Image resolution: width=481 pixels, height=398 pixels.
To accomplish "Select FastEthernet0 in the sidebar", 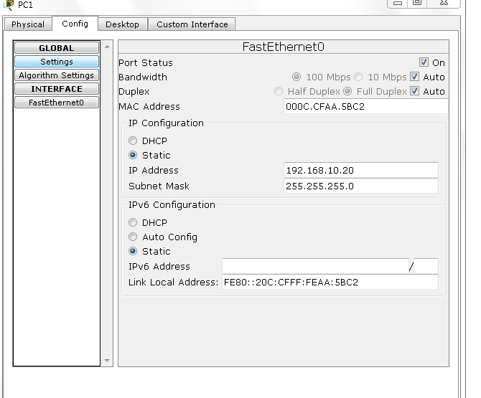I will [57, 103].
